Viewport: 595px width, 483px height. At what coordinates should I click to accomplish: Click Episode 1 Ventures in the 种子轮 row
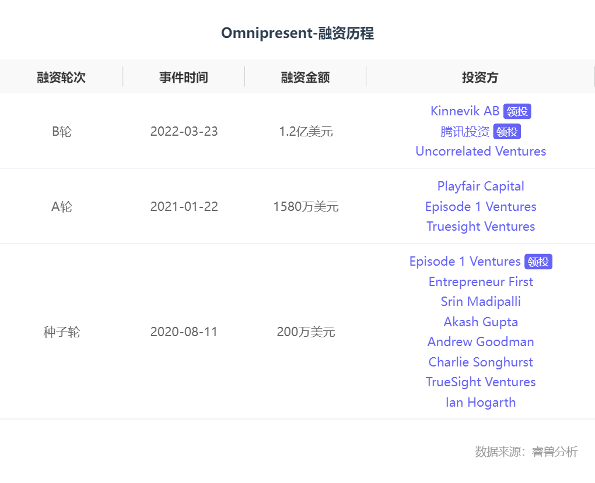[x=465, y=261]
